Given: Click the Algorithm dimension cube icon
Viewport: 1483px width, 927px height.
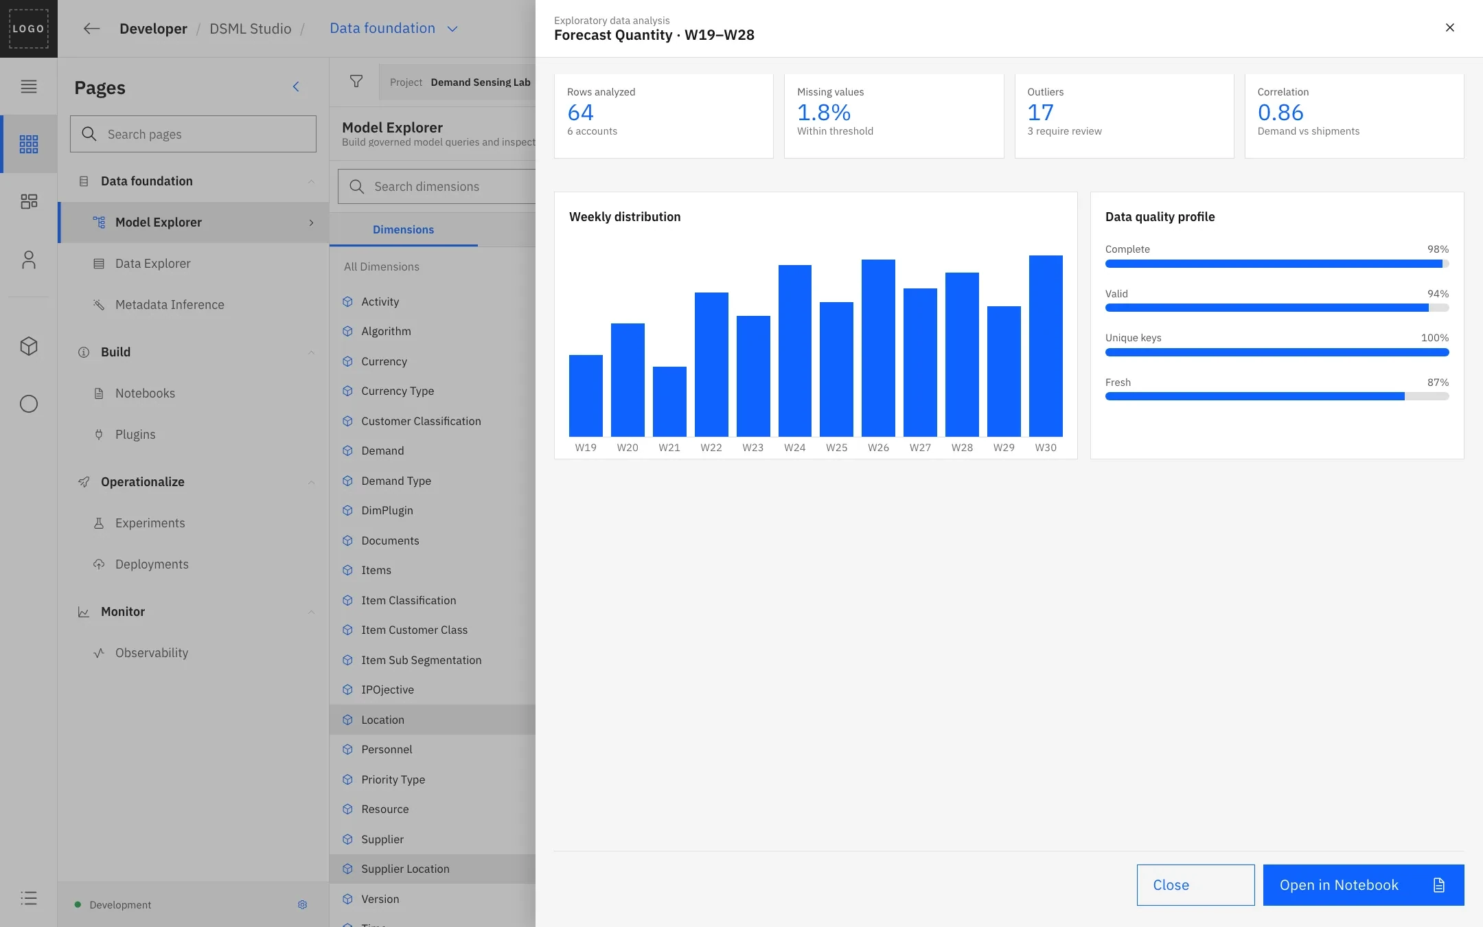Looking at the screenshot, I should coord(348,331).
